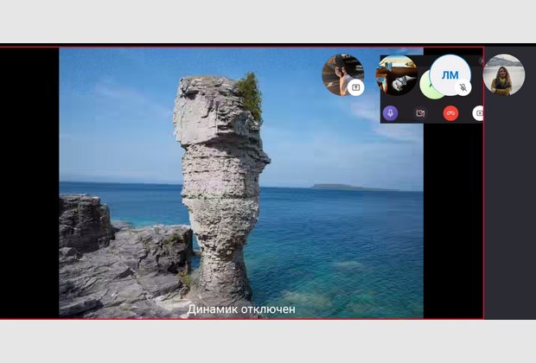Click the white screen-share button beside hang-up
Image resolution: width=536 pixels, height=363 pixels.
478,113
